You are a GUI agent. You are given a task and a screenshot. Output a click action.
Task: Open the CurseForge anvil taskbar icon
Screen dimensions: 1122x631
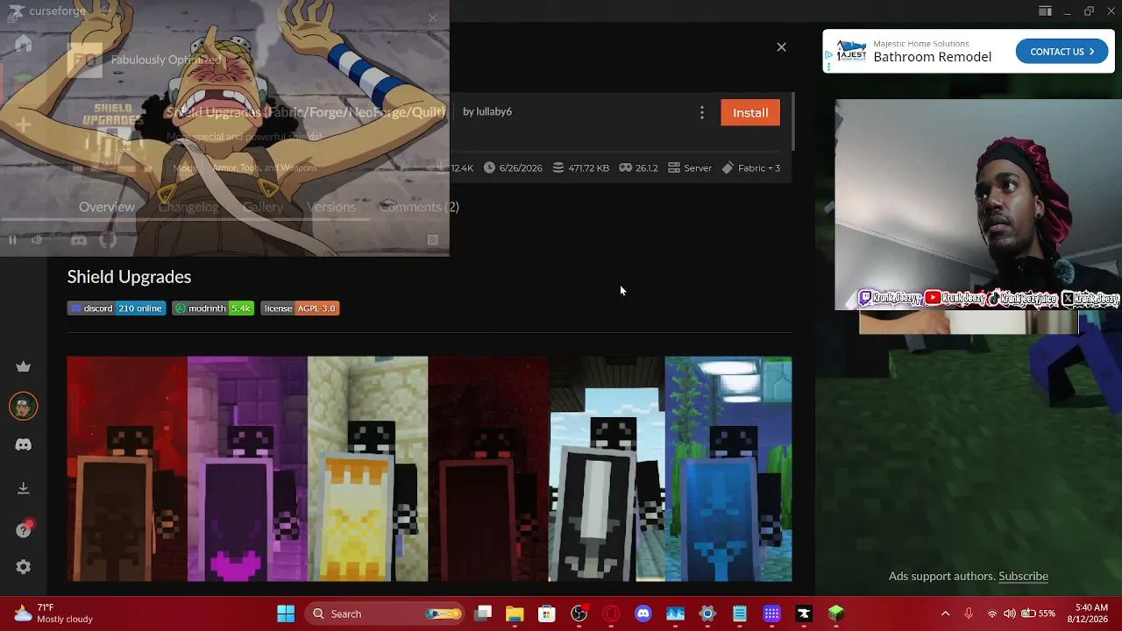click(804, 613)
